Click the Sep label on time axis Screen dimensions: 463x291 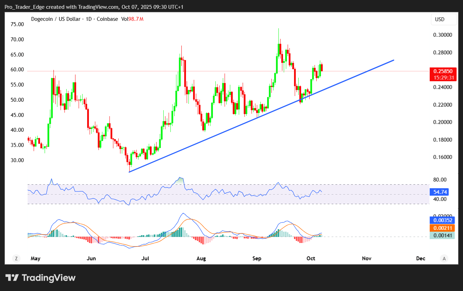point(257,259)
